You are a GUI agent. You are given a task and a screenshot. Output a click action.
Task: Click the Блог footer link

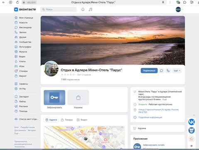[x=17, y=127]
